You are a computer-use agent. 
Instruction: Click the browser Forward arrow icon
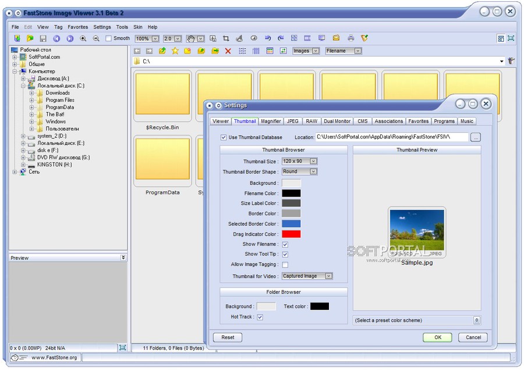(x=150, y=51)
